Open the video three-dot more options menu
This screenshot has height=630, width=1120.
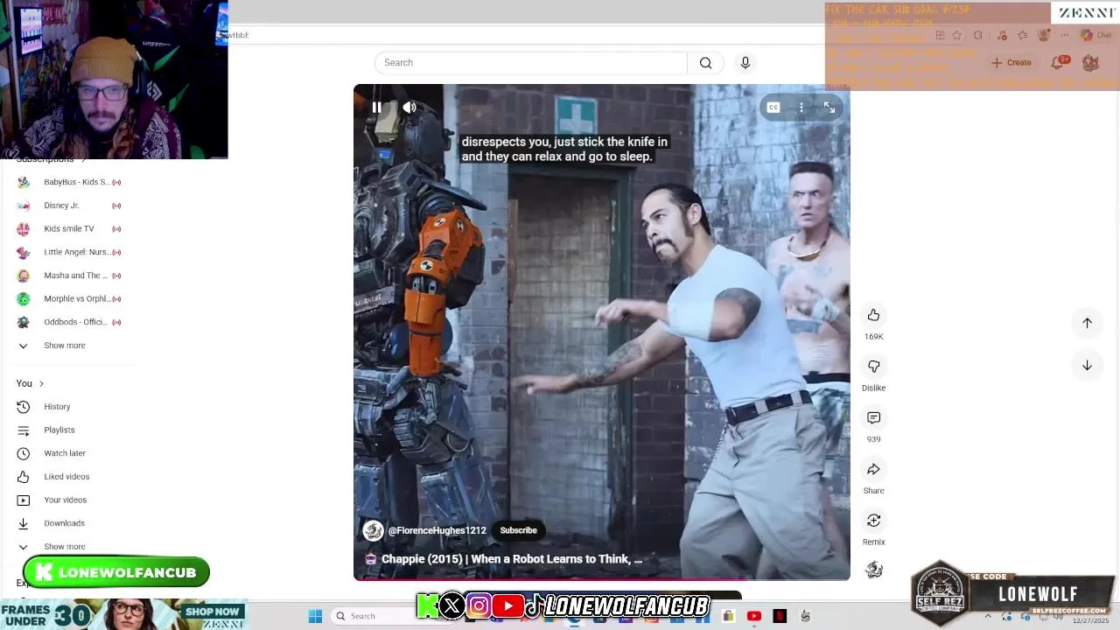[801, 108]
